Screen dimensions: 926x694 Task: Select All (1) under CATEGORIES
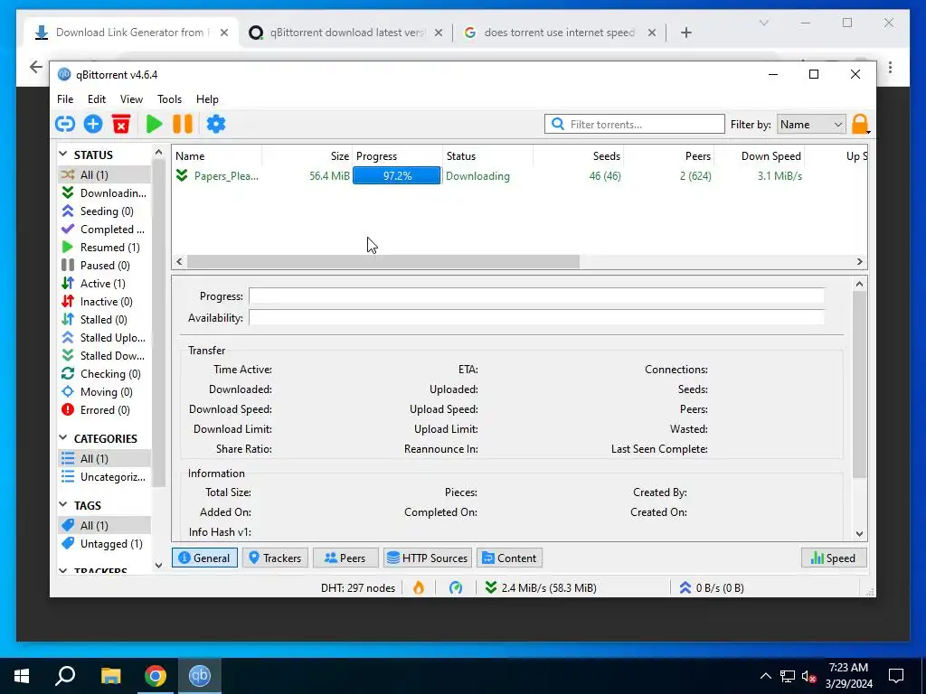pyautogui.click(x=105, y=458)
